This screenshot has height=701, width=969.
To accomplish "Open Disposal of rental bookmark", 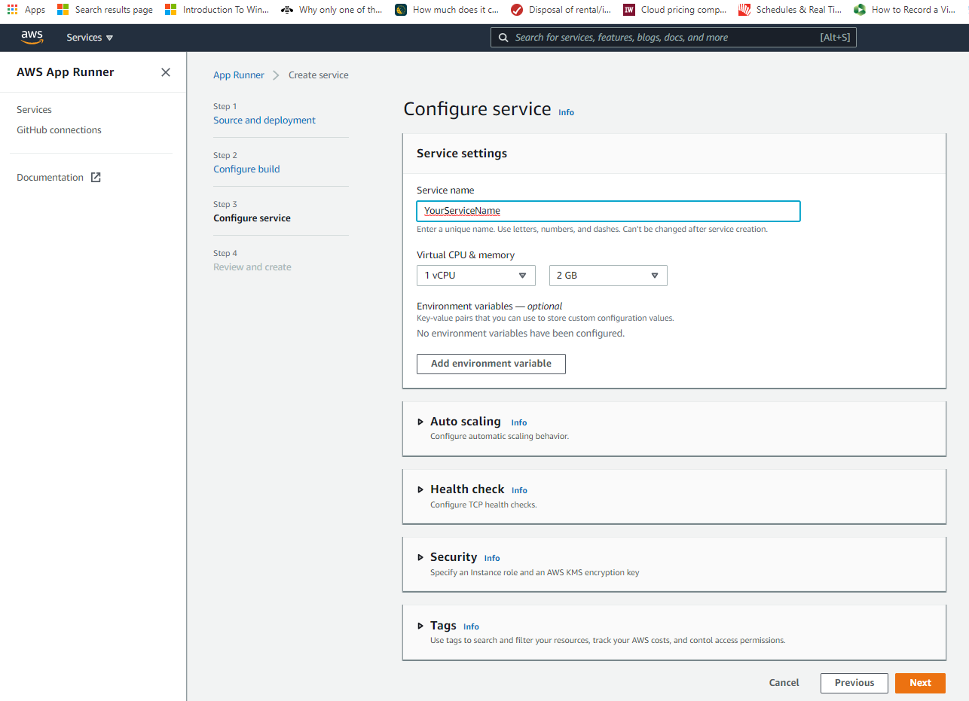I will (x=561, y=10).
